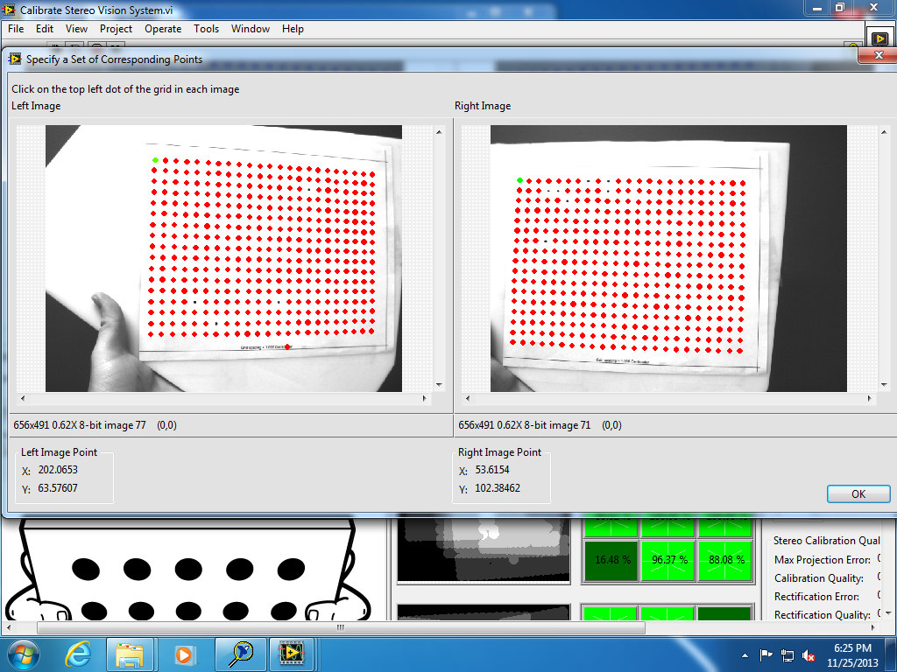Click the 96.37% quality indicator
Image resolution: width=897 pixels, height=672 pixels.
(x=668, y=560)
